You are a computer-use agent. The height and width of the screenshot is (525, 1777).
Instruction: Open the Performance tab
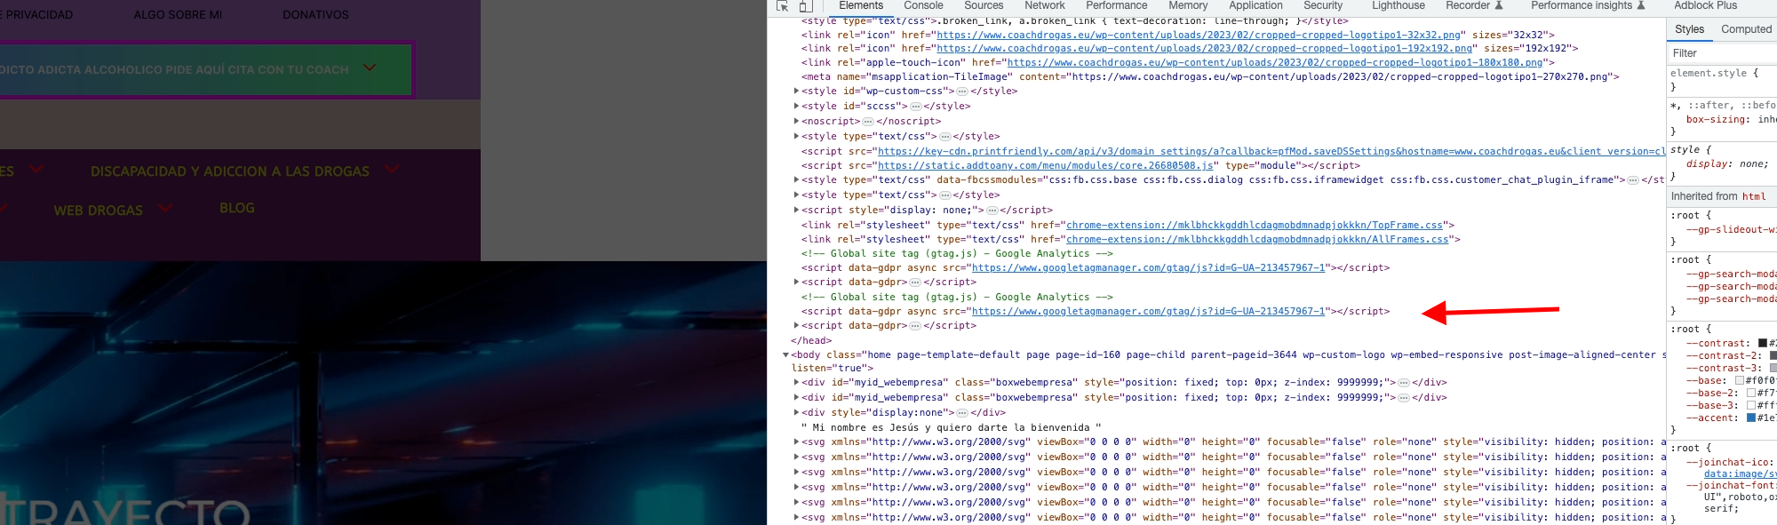coord(1116,5)
